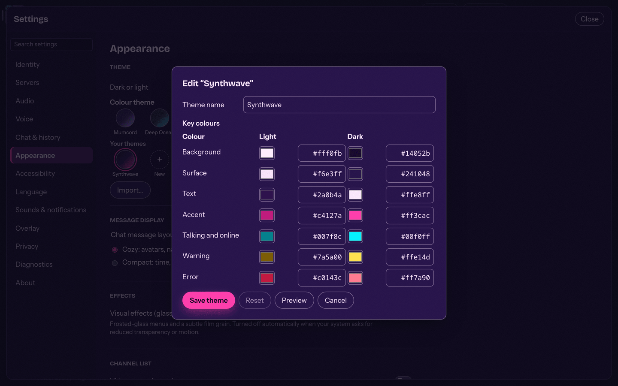Open the Identity settings section
Image resolution: width=618 pixels, height=386 pixels.
pos(51,64)
